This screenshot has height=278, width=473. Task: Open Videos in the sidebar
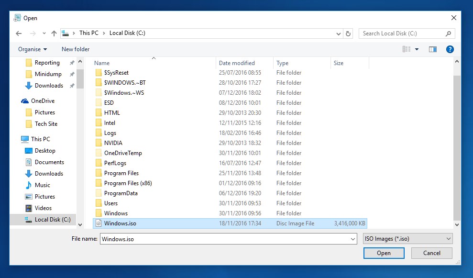(43, 208)
